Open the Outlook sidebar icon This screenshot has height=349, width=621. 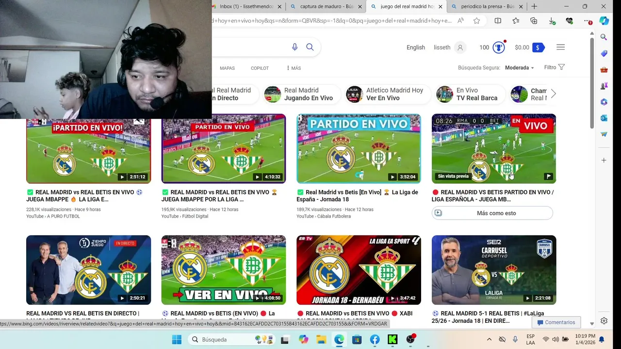coord(604,118)
